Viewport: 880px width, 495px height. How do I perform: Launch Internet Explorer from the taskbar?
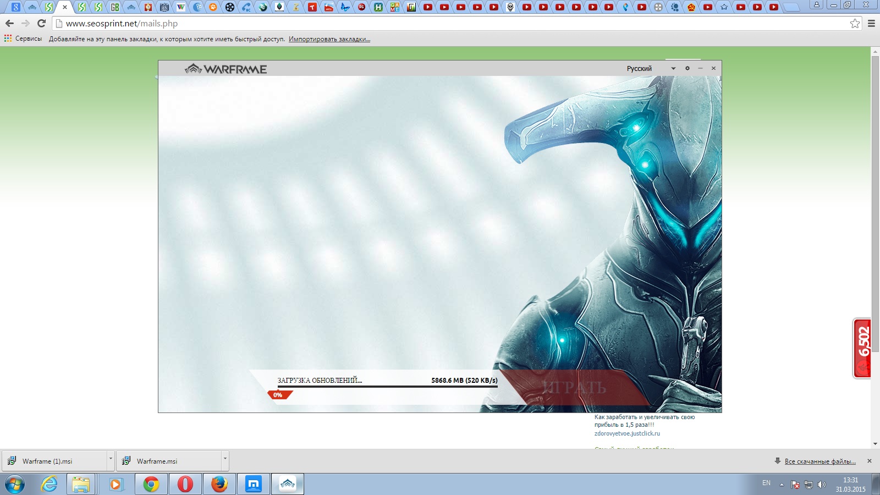point(49,485)
